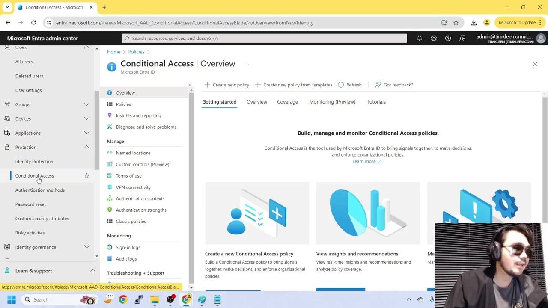Click the browser address bar URL
548x308 pixels.
tap(185, 23)
